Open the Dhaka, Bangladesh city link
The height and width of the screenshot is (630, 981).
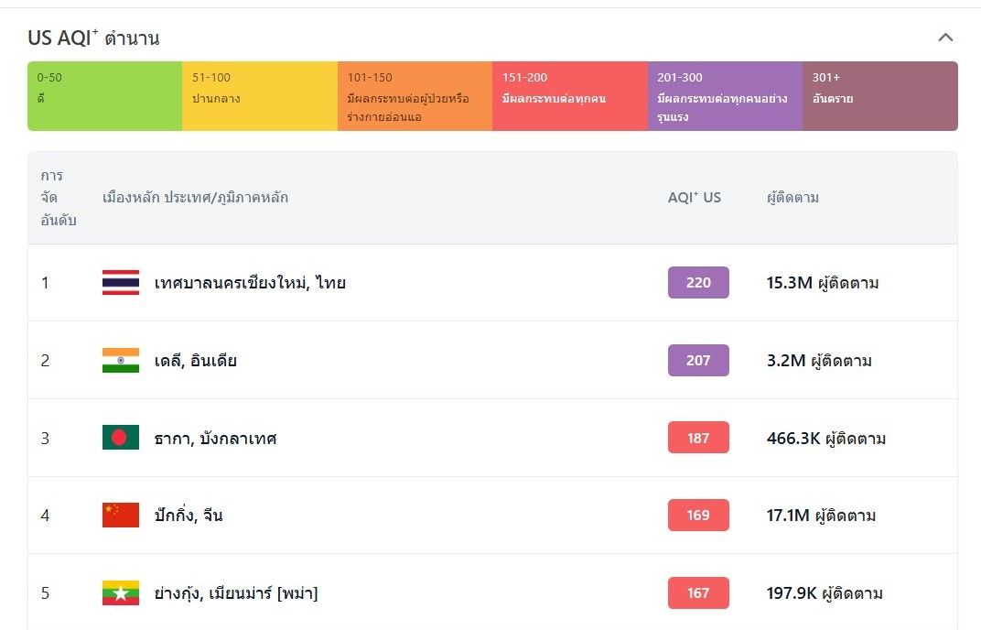point(215,439)
